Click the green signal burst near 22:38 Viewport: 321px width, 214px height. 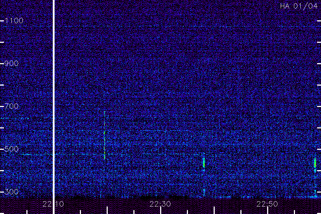[204, 162]
